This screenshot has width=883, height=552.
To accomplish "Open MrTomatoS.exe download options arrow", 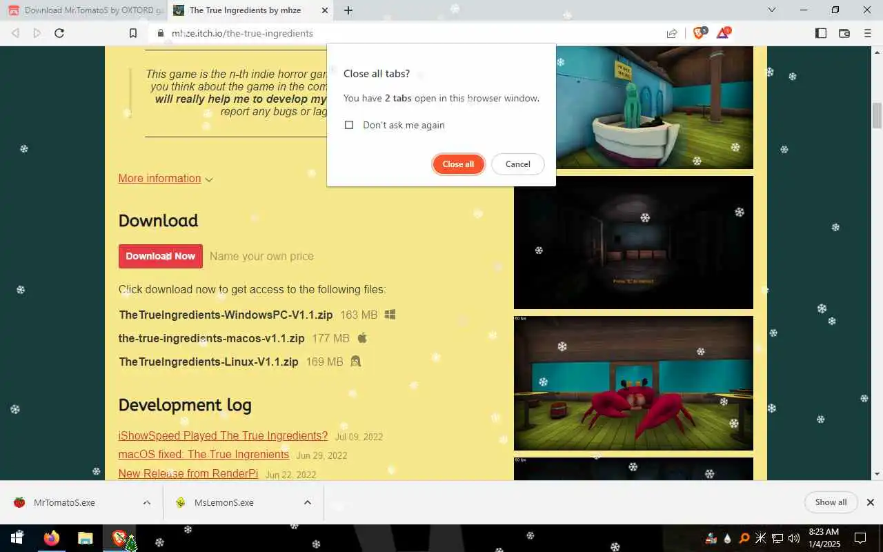I will click(146, 502).
